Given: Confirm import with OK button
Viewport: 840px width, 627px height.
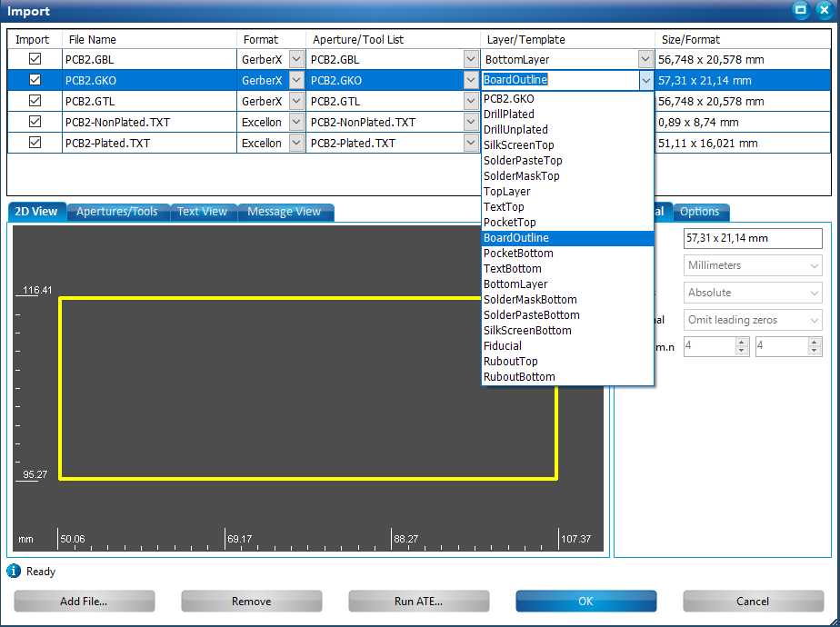Looking at the screenshot, I should pos(585,602).
